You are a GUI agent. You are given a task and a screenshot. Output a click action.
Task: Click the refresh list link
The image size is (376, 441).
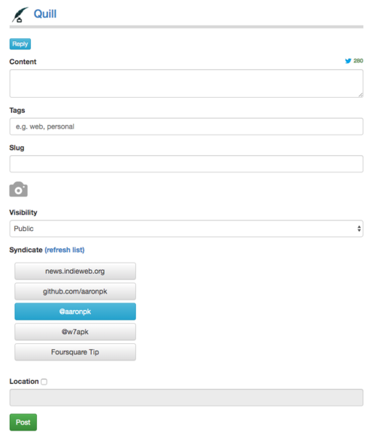pyautogui.click(x=65, y=250)
